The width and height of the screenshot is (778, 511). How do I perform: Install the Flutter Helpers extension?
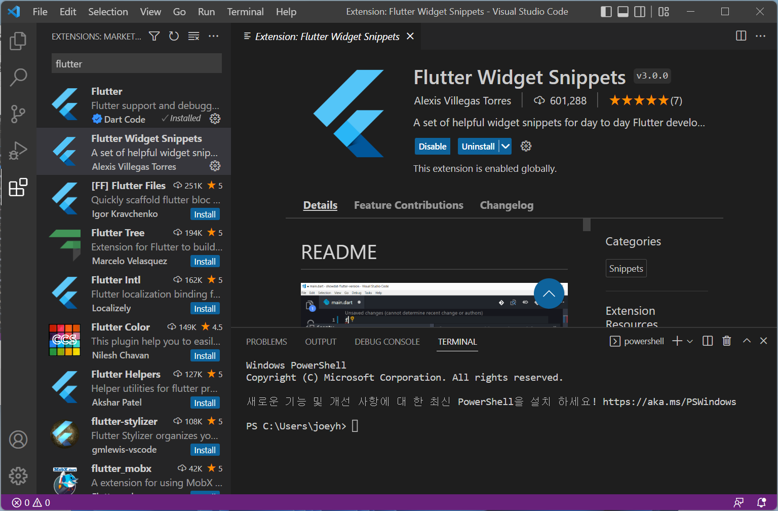[205, 403]
